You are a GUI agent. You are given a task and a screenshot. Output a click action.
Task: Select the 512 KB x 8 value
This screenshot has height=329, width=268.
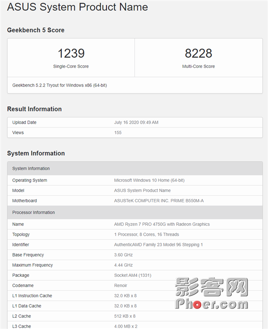[125, 316]
